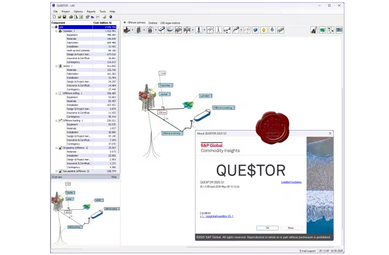Viewport: 389px width, 255px height.
Task: Click OK in the About dialog
Action: [x=267, y=228]
